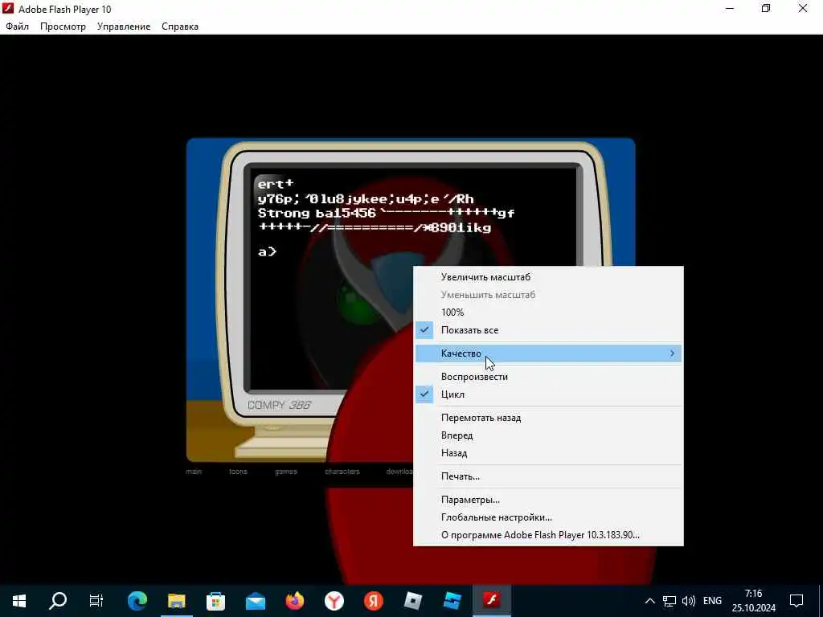Launch Microsoft Edge from taskbar
The height and width of the screenshot is (617, 823).
click(x=137, y=600)
